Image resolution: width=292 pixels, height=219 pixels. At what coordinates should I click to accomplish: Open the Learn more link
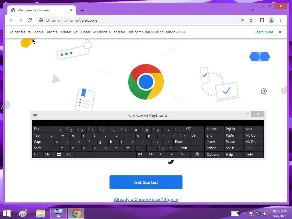264,32
